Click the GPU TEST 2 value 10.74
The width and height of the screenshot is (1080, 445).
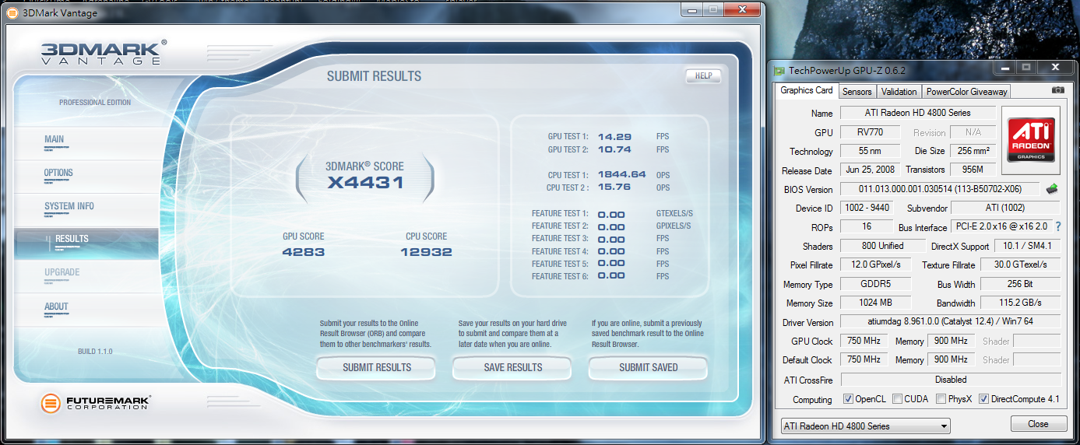[614, 149]
